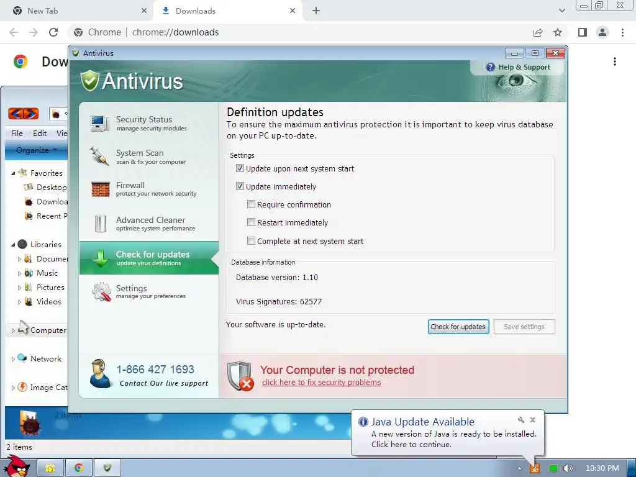Screen dimensions: 636x477
Task: Click here to fix security problems link
Action: point(321,382)
